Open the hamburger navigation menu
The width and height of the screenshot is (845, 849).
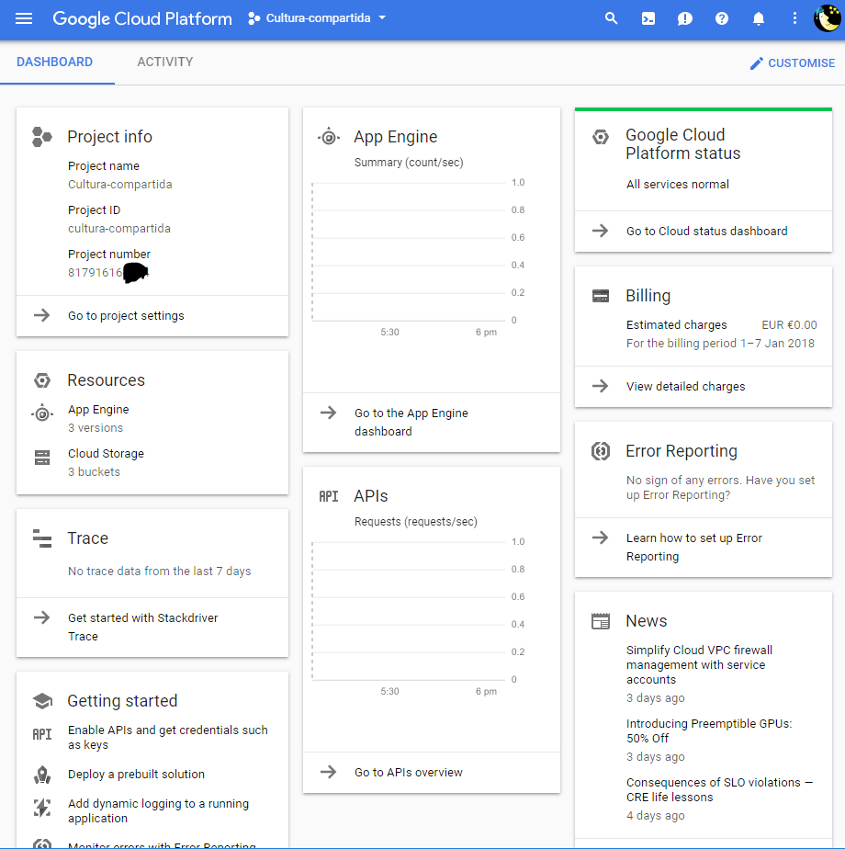[24, 18]
